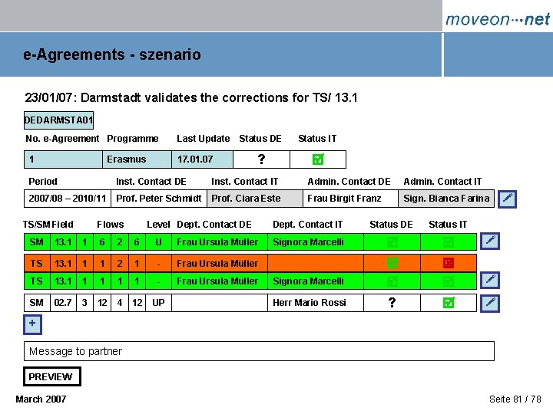Image resolution: width=553 pixels, height=414 pixels.
Task: Click the TS type cell of the orange row
Action: [x=37, y=263]
